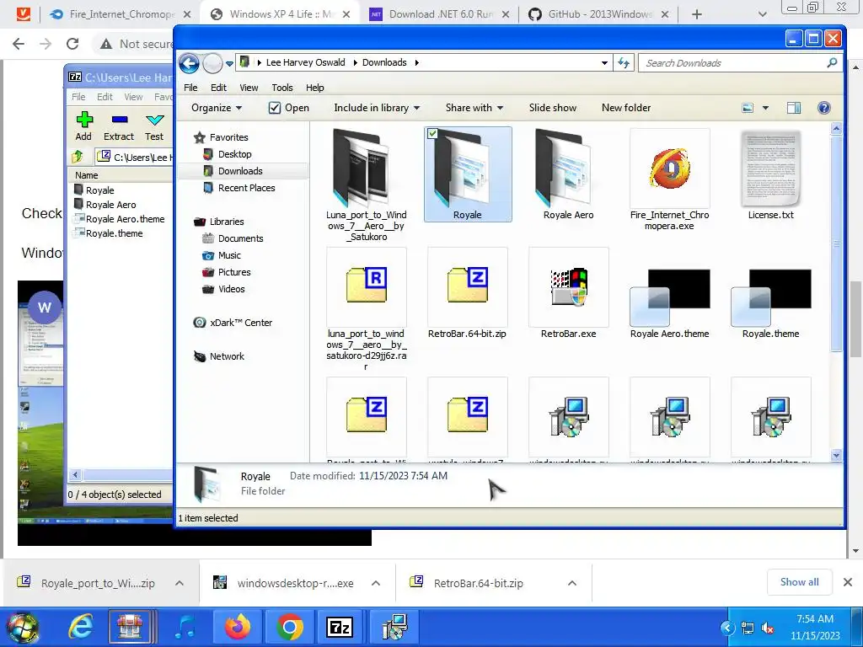
Task: Reload the browser page
Action: 72,44
